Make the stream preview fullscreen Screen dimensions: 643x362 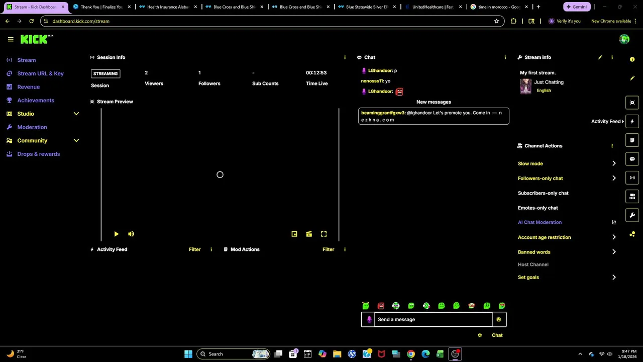324,234
